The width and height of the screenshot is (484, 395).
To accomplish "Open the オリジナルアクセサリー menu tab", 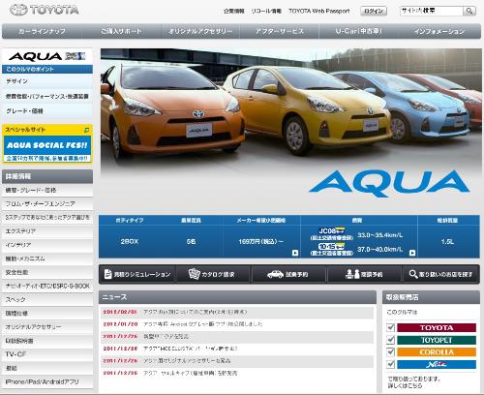I will coord(200,31).
